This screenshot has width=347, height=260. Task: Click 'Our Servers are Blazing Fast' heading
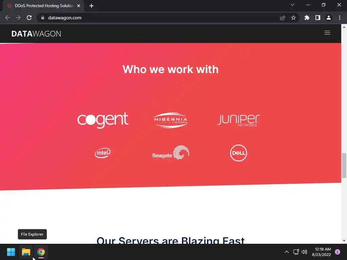pyautogui.click(x=171, y=240)
